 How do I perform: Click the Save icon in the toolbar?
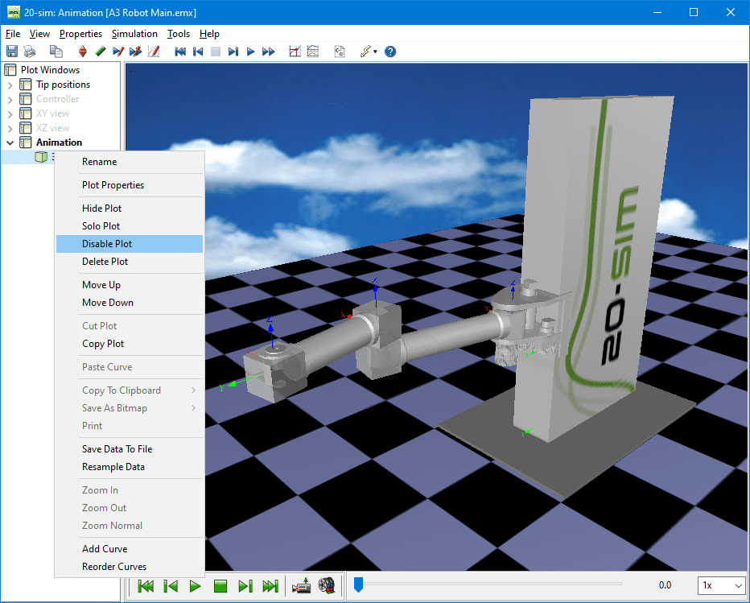tap(12, 52)
